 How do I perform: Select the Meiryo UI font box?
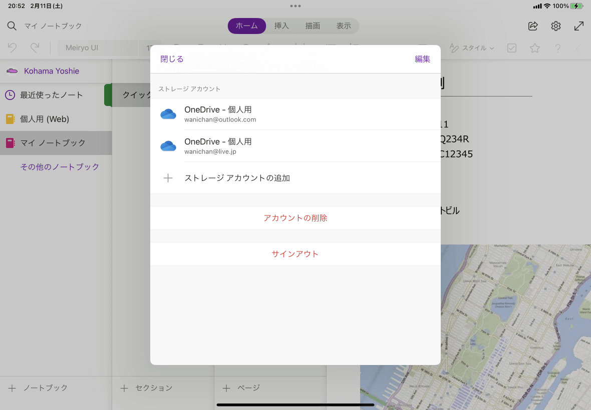coord(98,48)
